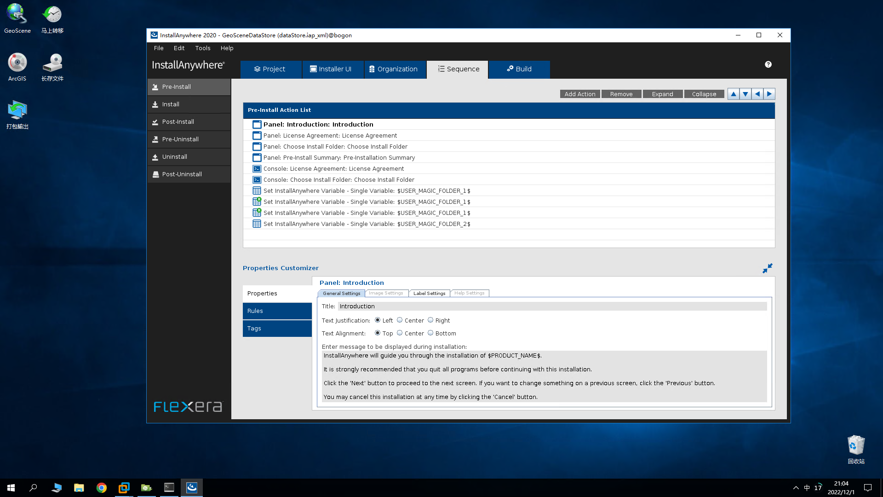Select the Install sequence phase

click(189, 104)
